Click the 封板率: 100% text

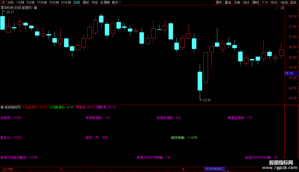tap(11, 118)
